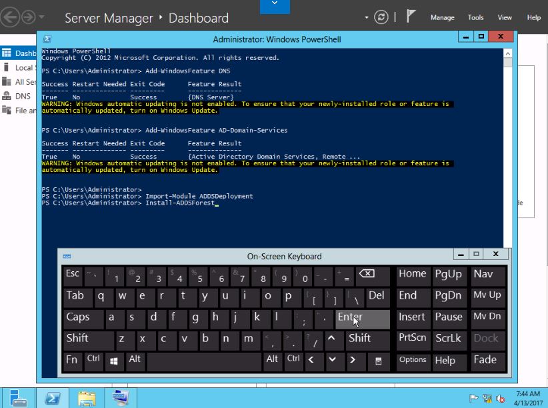The height and width of the screenshot is (408, 548).
Task: Toggle the Caps lock key
Action: coord(83,319)
